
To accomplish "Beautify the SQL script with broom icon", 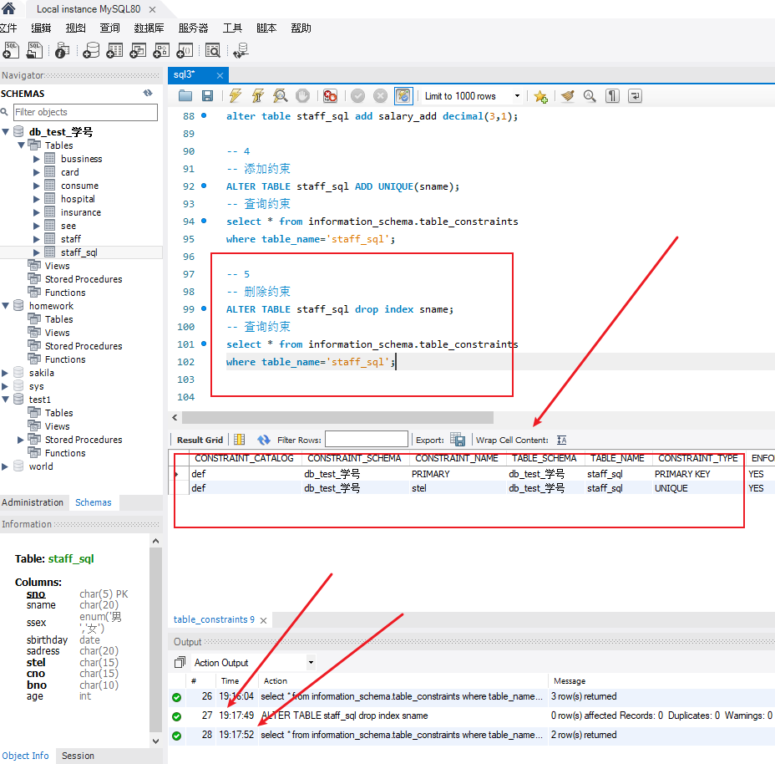I will coord(569,95).
